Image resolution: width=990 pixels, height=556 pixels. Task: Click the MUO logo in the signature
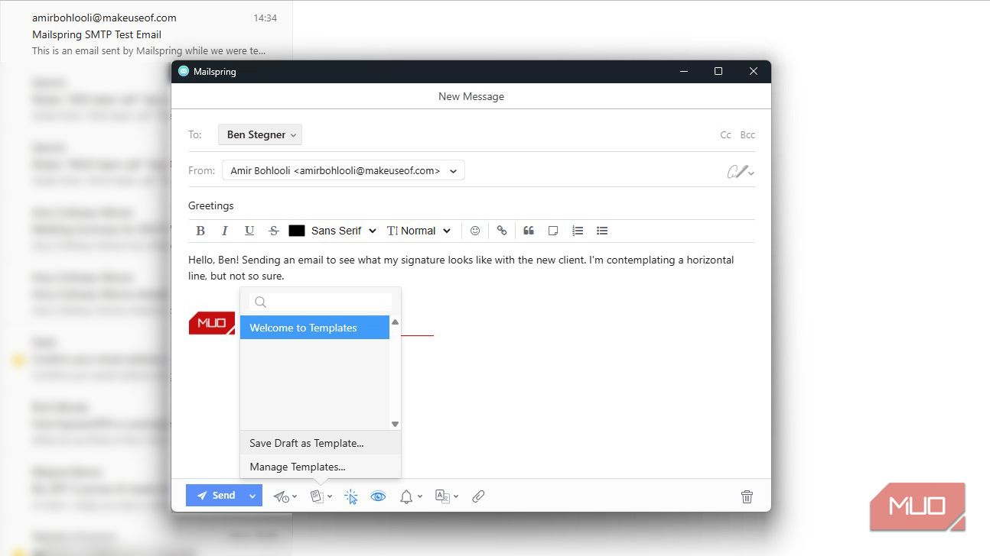click(212, 323)
